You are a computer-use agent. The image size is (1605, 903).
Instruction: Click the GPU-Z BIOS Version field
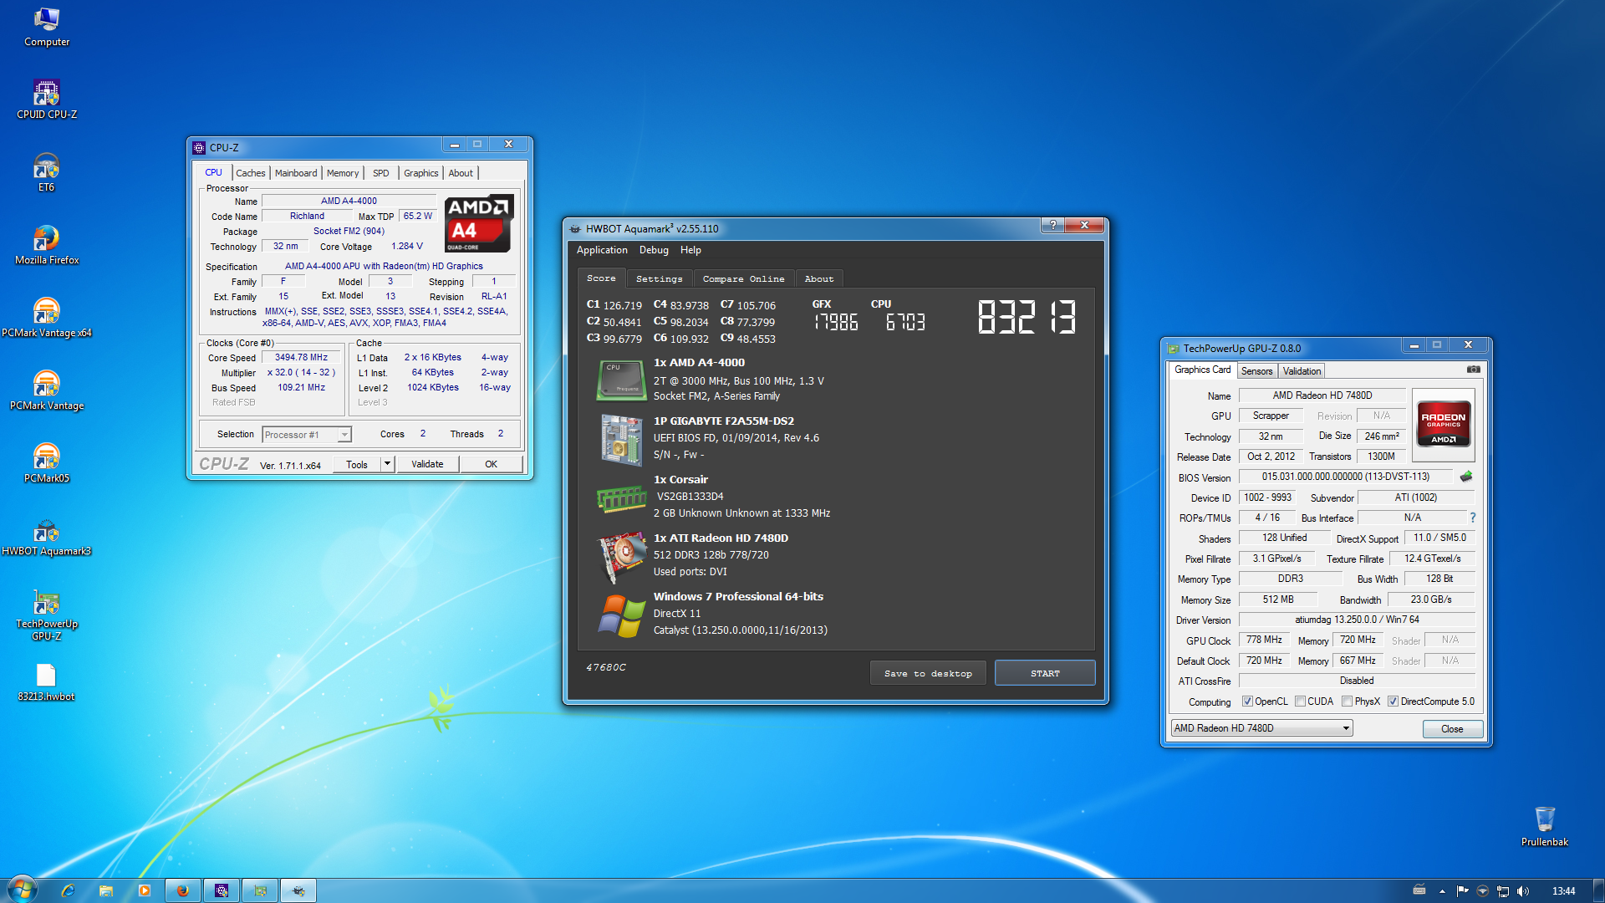1348,477
